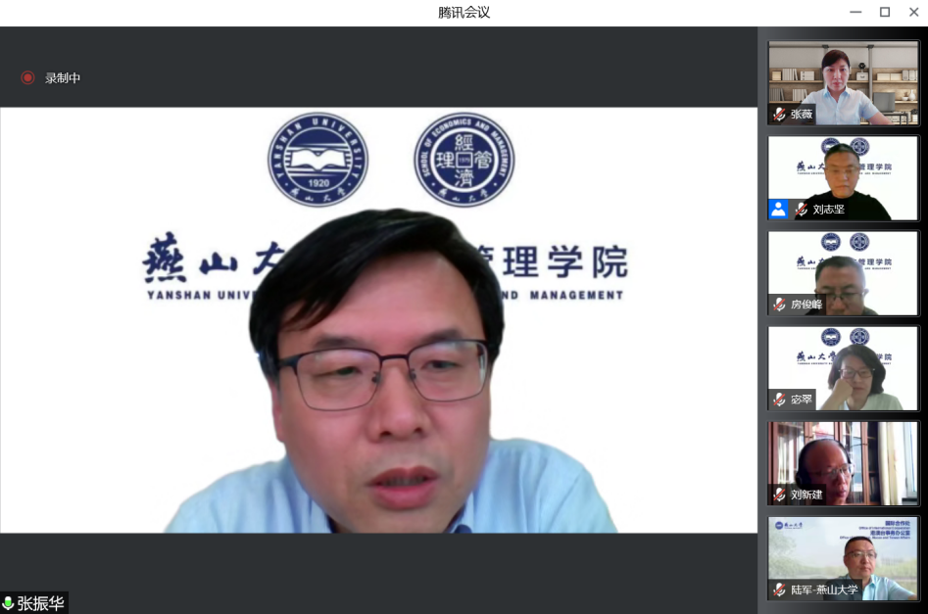Maximize the 腾讯会议 window
Screen dimensions: 928x614
pyautogui.click(x=885, y=12)
